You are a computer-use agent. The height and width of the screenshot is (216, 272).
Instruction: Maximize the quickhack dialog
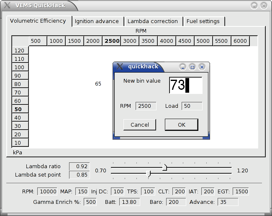coord(192,67)
